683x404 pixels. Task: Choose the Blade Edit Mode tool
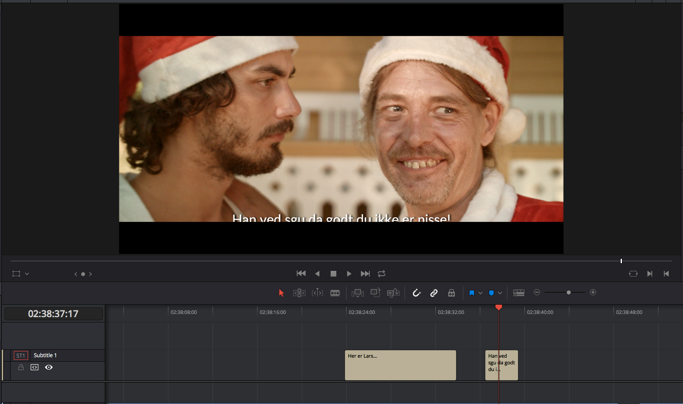coord(335,293)
